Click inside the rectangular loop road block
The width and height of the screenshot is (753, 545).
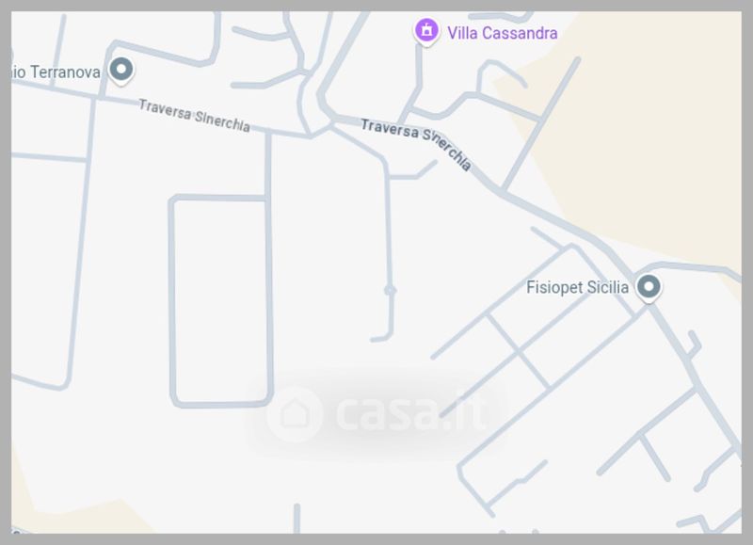click(220, 301)
